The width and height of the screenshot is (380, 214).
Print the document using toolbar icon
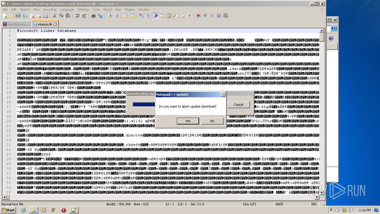pos(45,16)
